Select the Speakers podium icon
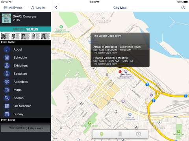 click(7, 74)
